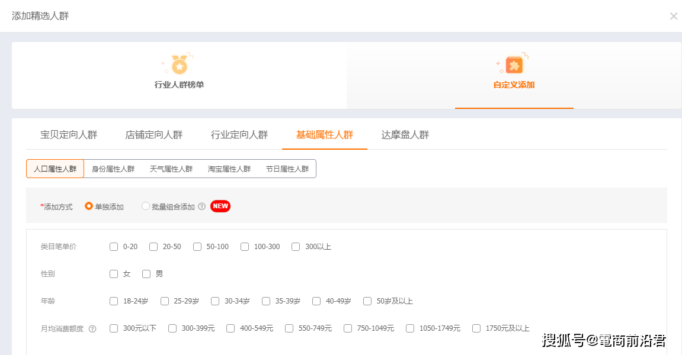682x355 pixels.
Task: Enable the 50岁及以上 age checkbox
Action: pos(367,301)
